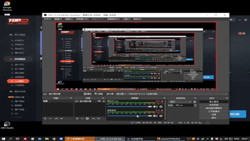Open the system tray volume icon
Image resolution: width=250 pixels, height=141 pixels.
226,139
